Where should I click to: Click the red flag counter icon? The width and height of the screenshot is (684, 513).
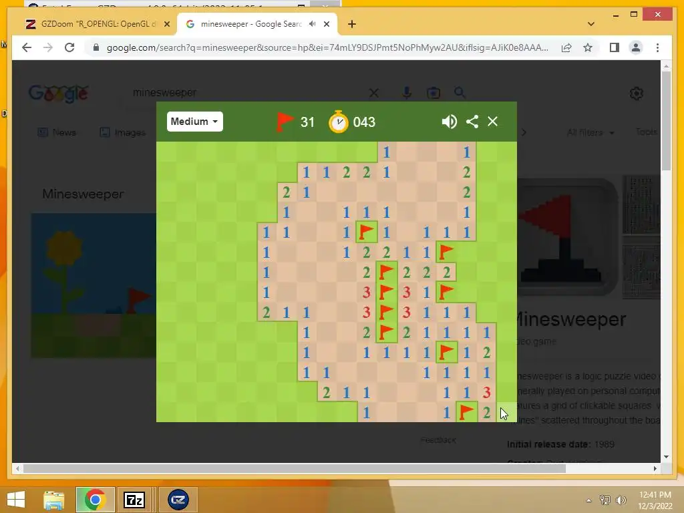click(x=285, y=122)
